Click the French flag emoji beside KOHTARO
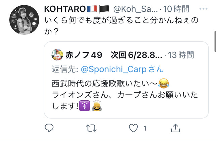 92,9
